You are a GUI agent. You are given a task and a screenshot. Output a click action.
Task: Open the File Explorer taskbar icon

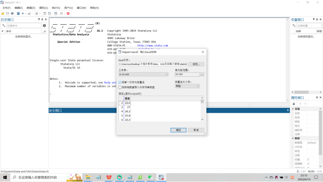[88, 177]
